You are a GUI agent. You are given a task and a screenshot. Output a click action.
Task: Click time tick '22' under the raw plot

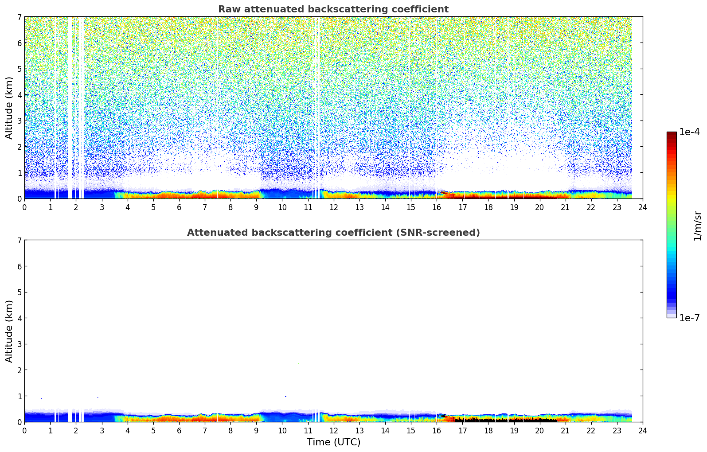591,207
